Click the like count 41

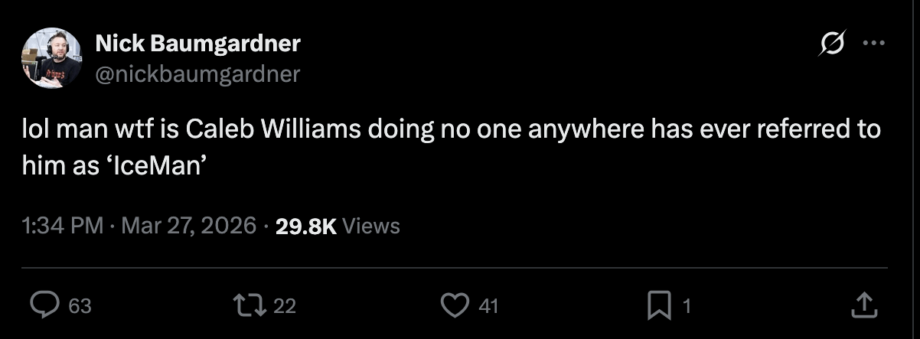pyautogui.click(x=488, y=307)
